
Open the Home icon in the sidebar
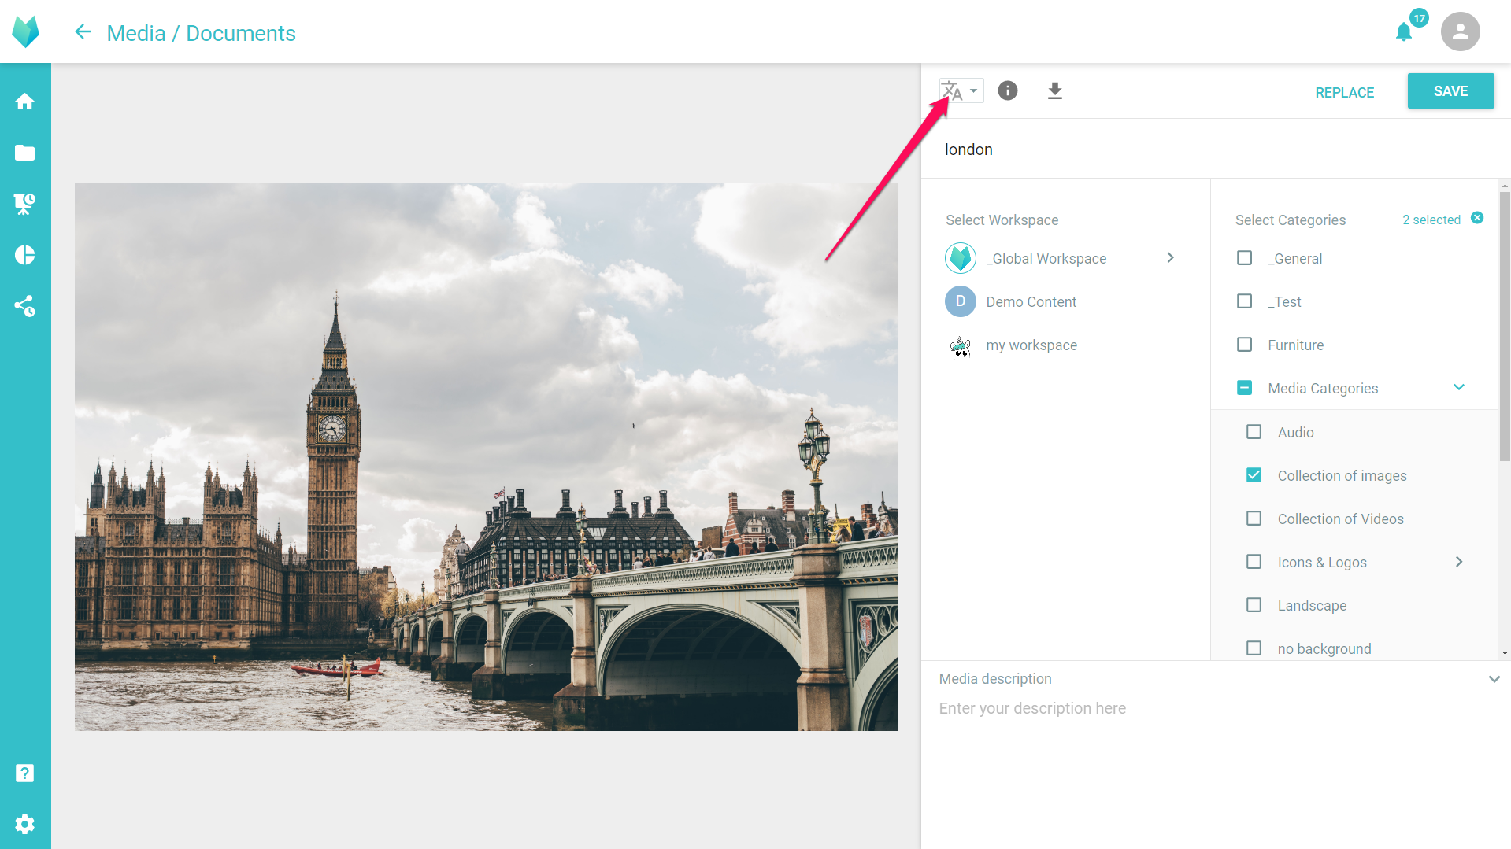25,102
